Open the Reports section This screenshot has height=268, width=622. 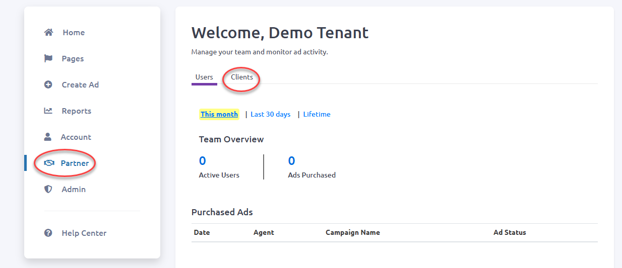[76, 111]
